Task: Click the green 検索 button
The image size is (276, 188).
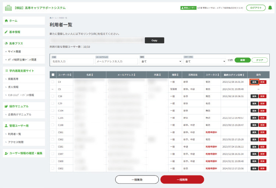Action: [x=243, y=60]
